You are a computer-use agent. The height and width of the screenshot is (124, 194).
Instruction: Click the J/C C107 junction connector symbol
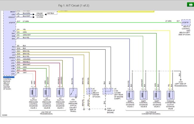click(89, 91)
